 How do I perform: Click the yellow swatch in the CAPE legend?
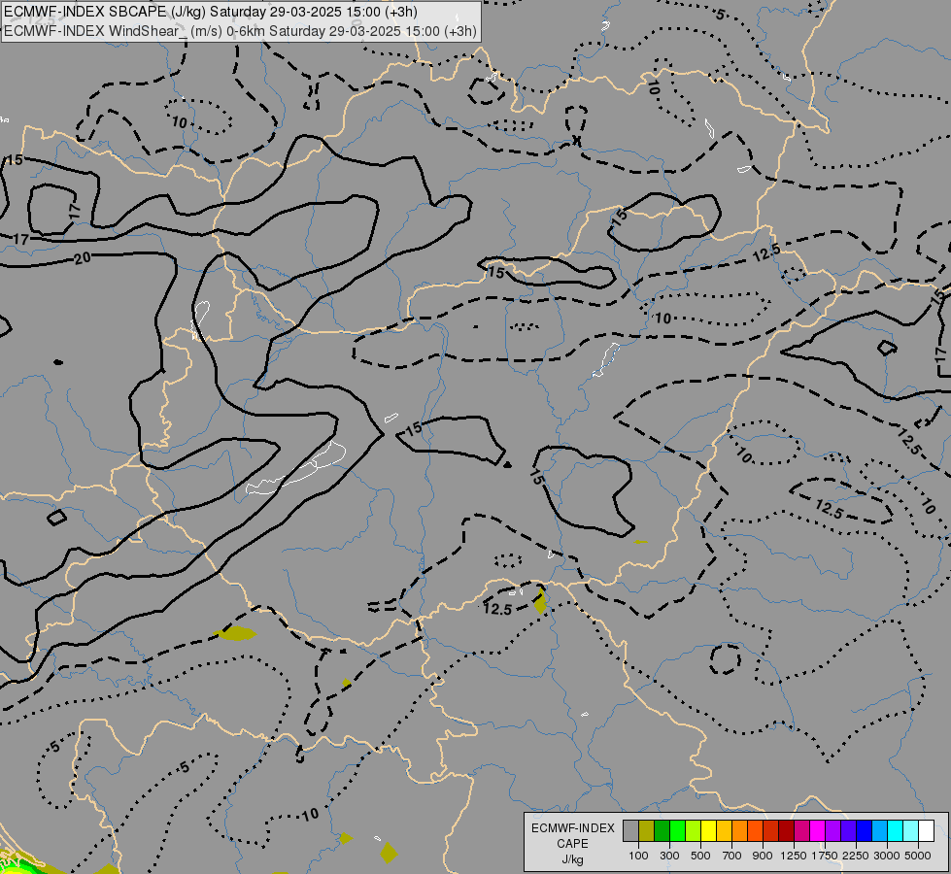click(708, 831)
